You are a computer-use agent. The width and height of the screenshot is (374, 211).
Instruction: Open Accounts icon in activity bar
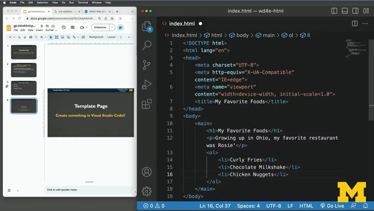click(x=147, y=172)
